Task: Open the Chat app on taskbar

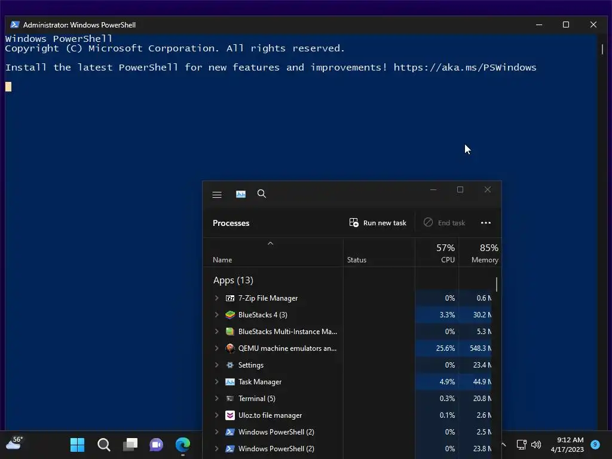Action: (x=157, y=445)
